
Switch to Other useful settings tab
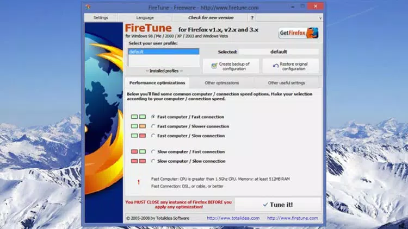tap(286, 83)
